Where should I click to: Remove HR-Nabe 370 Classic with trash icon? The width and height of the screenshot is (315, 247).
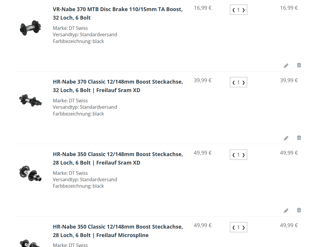(299, 138)
